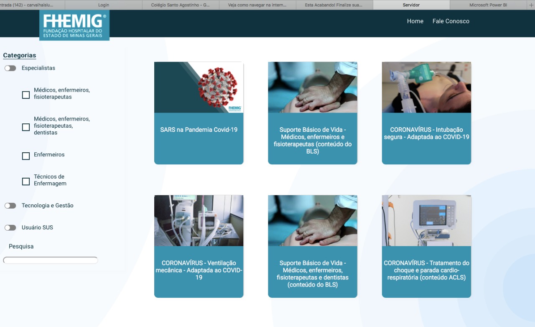Click the Pesquisa search field

(51, 260)
